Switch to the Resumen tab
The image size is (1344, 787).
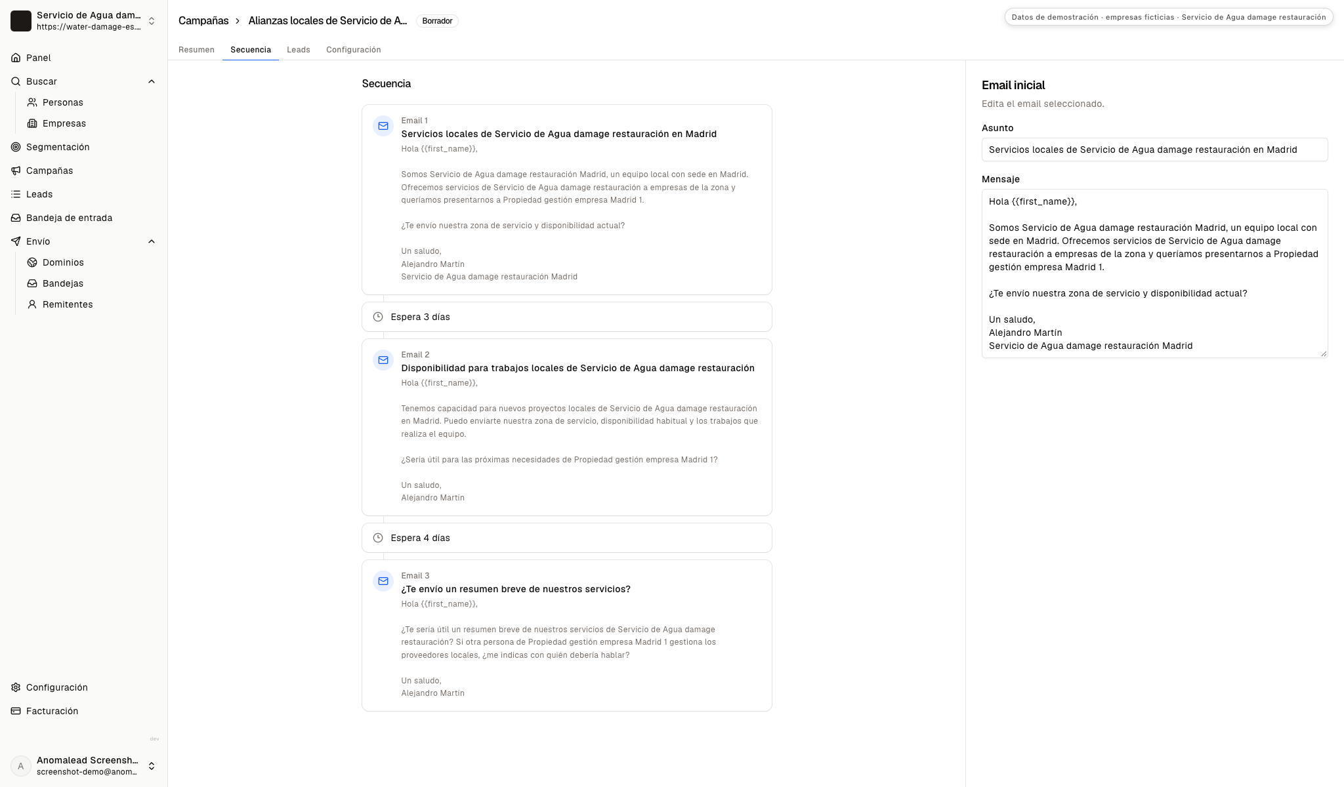click(196, 50)
